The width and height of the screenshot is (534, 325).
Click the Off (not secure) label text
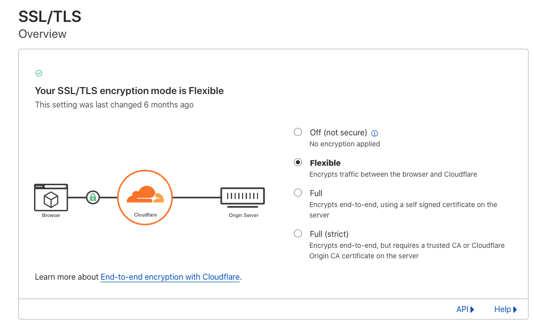338,133
